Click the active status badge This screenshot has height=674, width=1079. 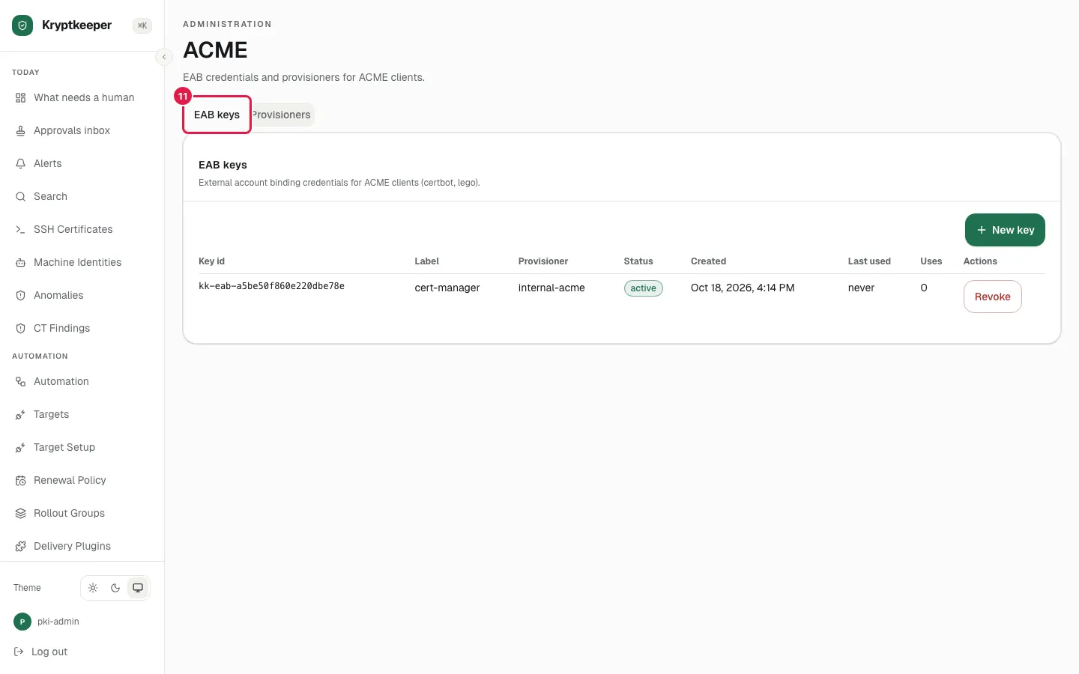pos(644,288)
